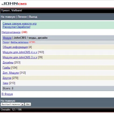Open the Грабы section
This screenshot has width=114, height=113.
[6, 68]
